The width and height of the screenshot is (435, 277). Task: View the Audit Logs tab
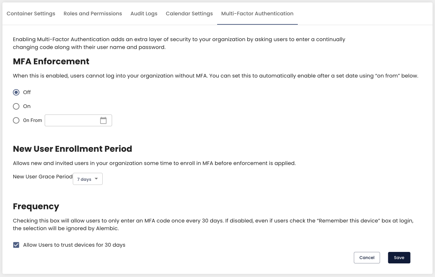[143, 14]
